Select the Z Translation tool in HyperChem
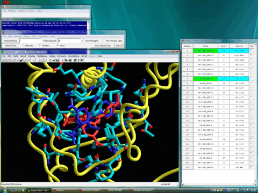The image size is (258, 193). click(21, 60)
